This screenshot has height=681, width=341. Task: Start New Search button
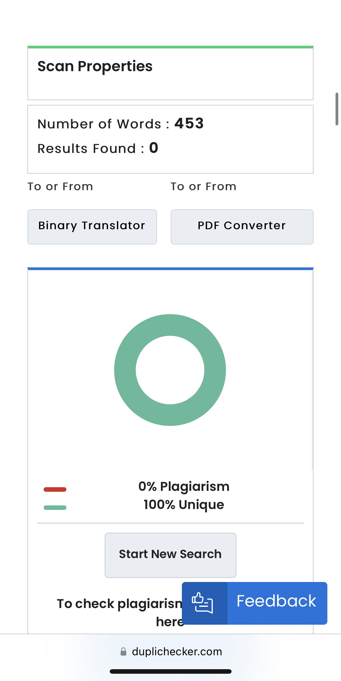point(170,555)
